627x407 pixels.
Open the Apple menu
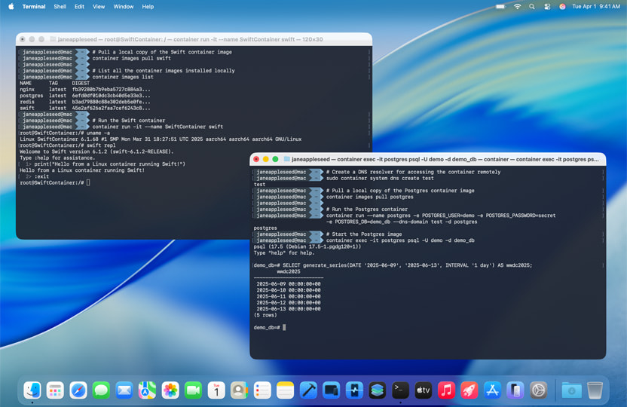tap(11, 7)
